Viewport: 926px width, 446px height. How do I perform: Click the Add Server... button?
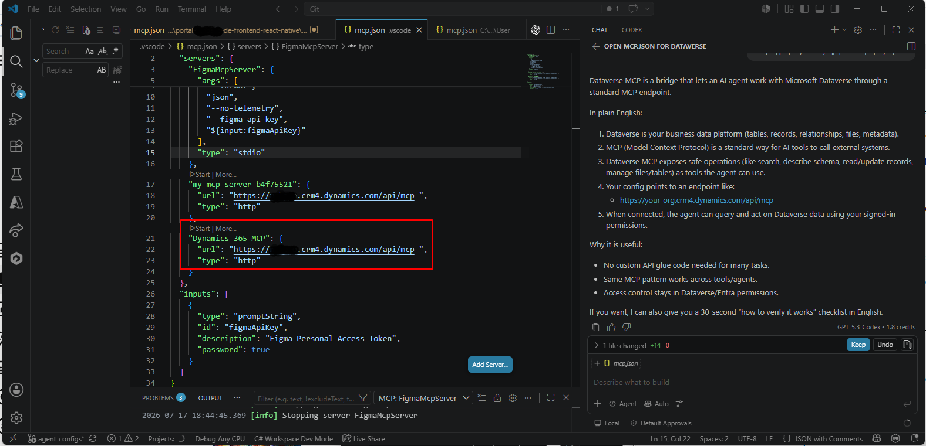[x=490, y=365]
